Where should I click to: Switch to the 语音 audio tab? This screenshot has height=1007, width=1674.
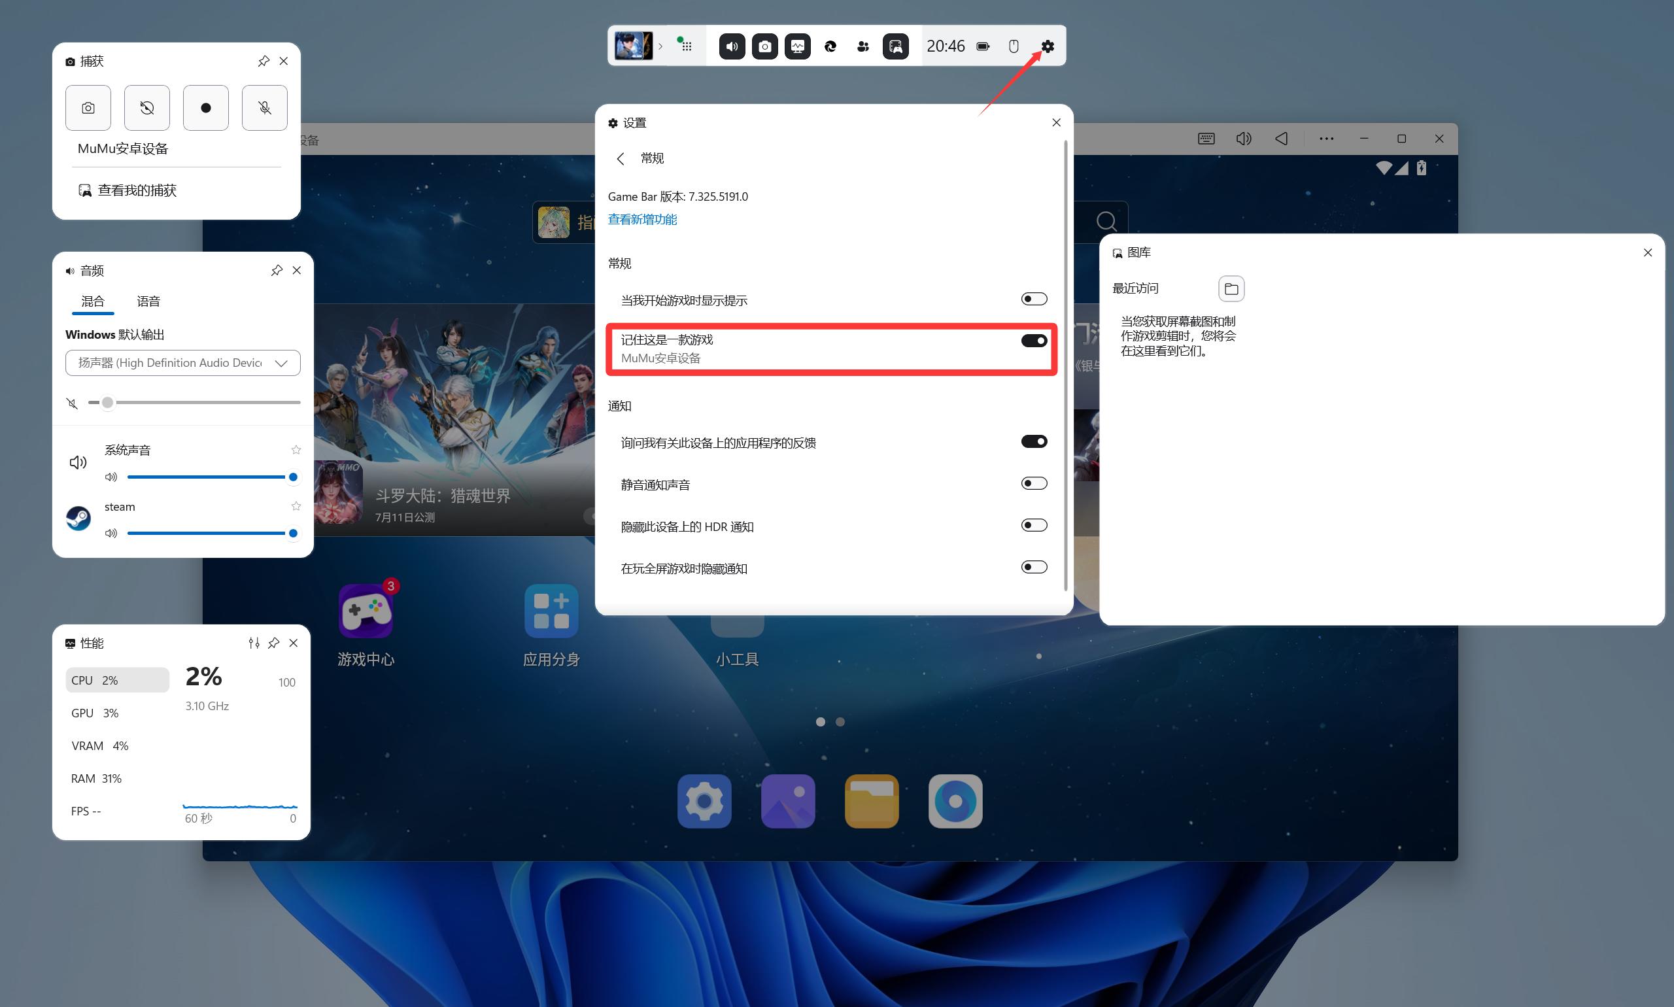148,301
